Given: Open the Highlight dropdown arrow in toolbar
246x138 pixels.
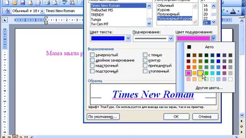Looking at the screenshot, I should [x=227, y=11].
